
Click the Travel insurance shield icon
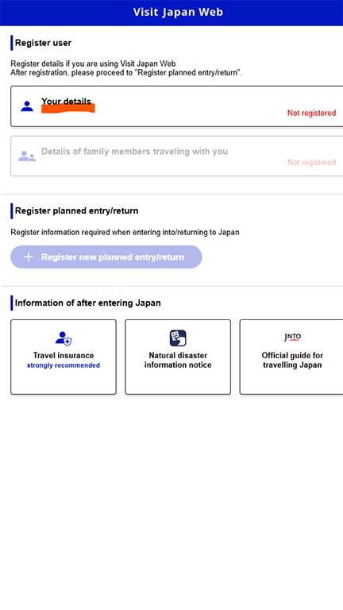point(64,338)
